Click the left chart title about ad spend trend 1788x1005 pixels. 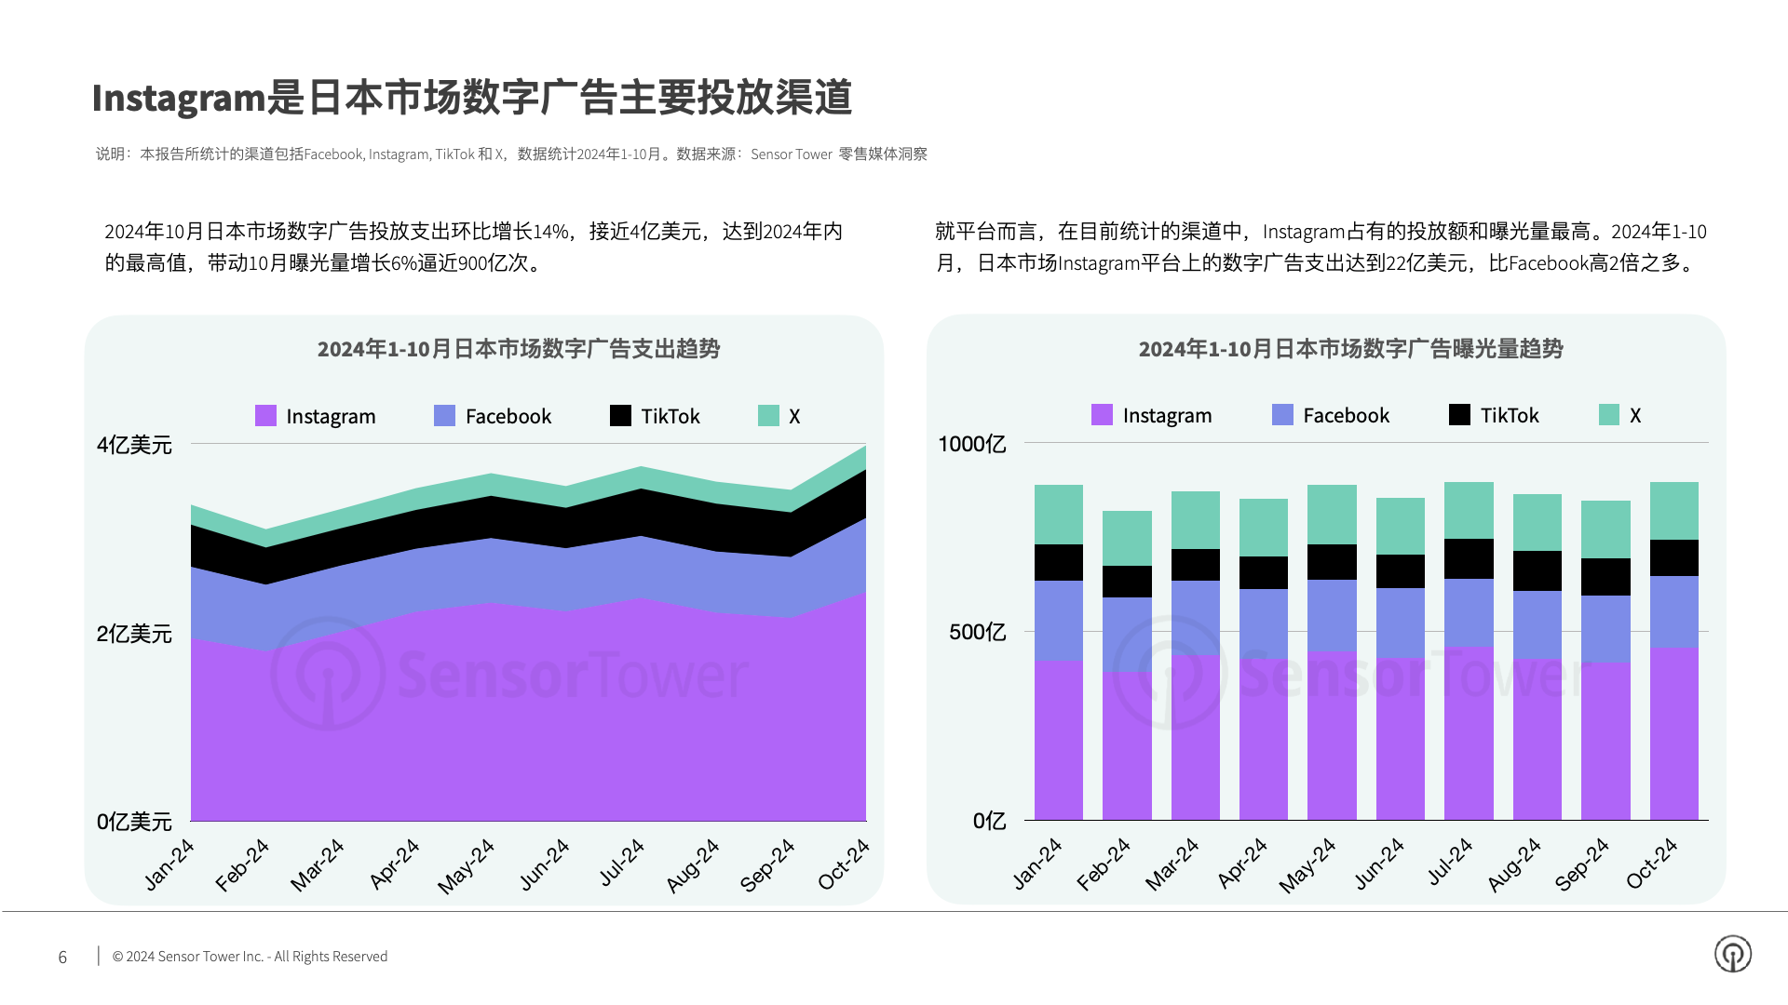519,349
